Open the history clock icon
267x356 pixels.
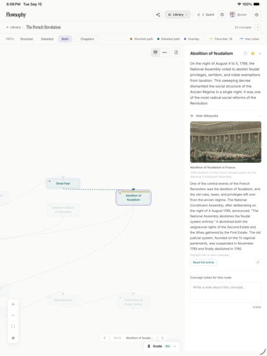(222, 15)
